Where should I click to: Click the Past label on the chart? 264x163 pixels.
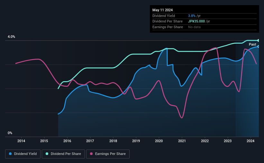[252, 44]
